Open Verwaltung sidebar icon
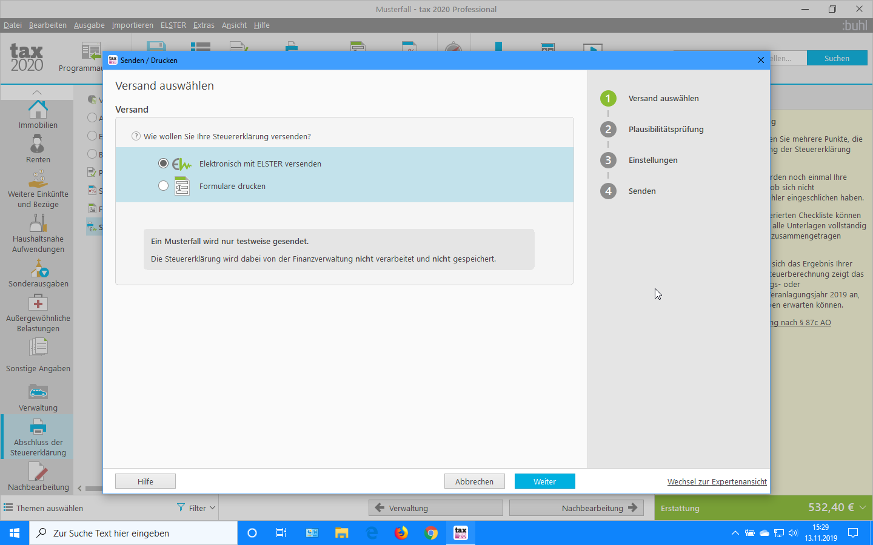The width and height of the screenshot is (873, 545). [38, 392]
